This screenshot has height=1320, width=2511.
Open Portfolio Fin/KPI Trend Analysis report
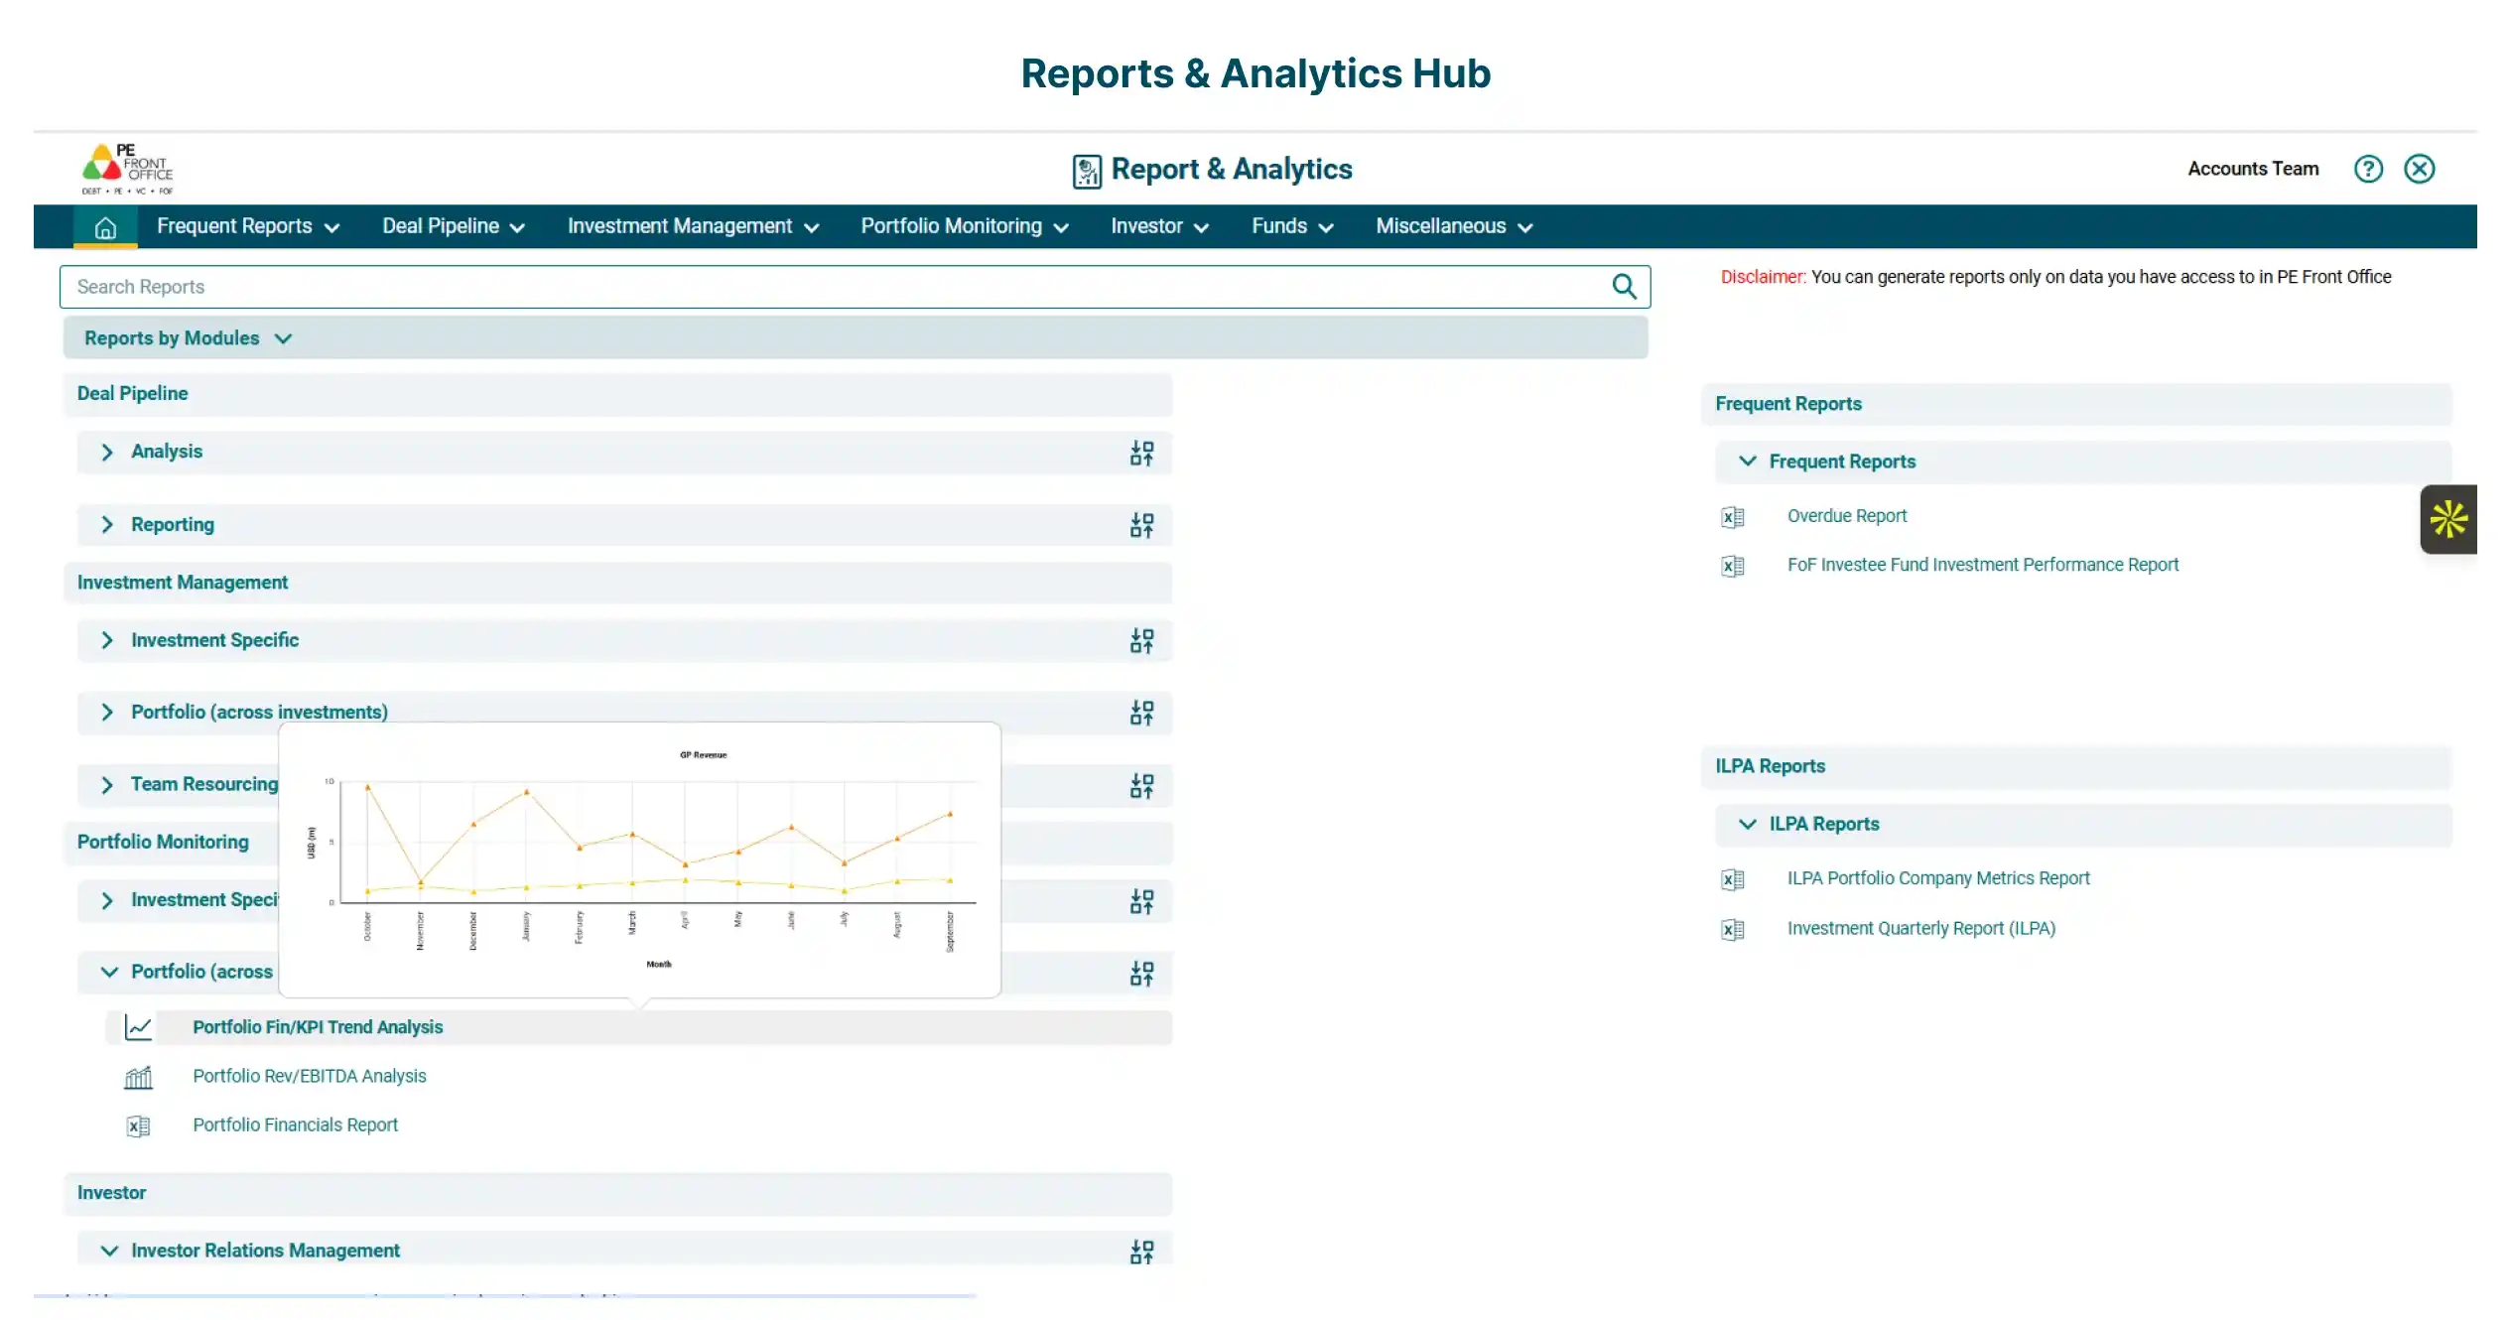click(318, 1027)
